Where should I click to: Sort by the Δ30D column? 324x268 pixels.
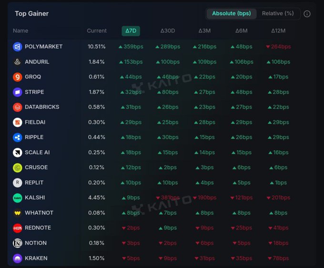(168, 31)
